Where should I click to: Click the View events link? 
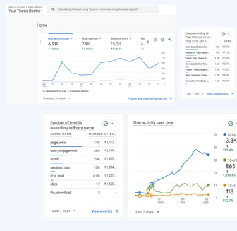click(102, 211)
